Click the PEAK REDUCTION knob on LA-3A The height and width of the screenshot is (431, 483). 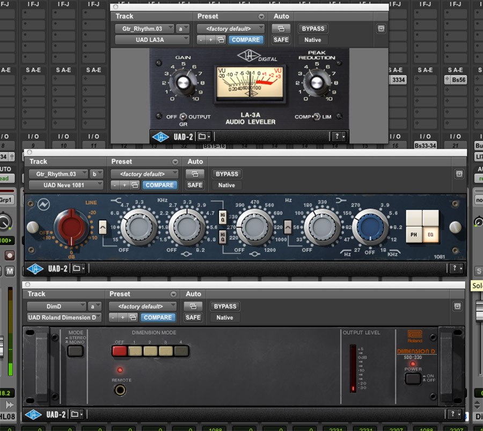(316, 83)
